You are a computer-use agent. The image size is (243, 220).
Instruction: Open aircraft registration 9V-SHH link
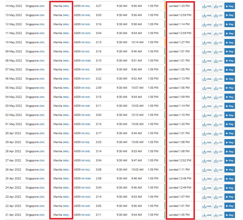86,188
